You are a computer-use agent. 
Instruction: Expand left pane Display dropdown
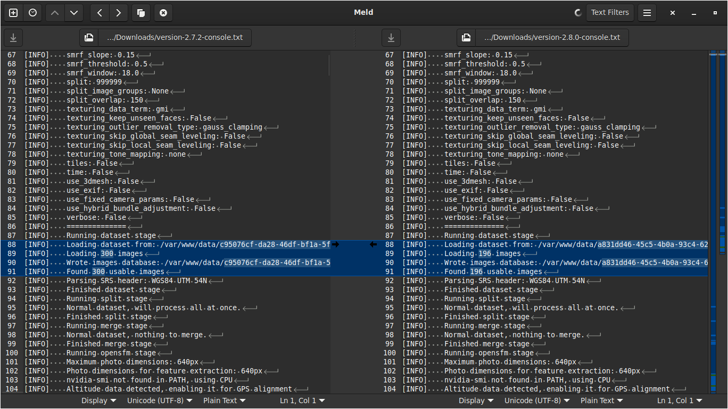click(98, 401)
